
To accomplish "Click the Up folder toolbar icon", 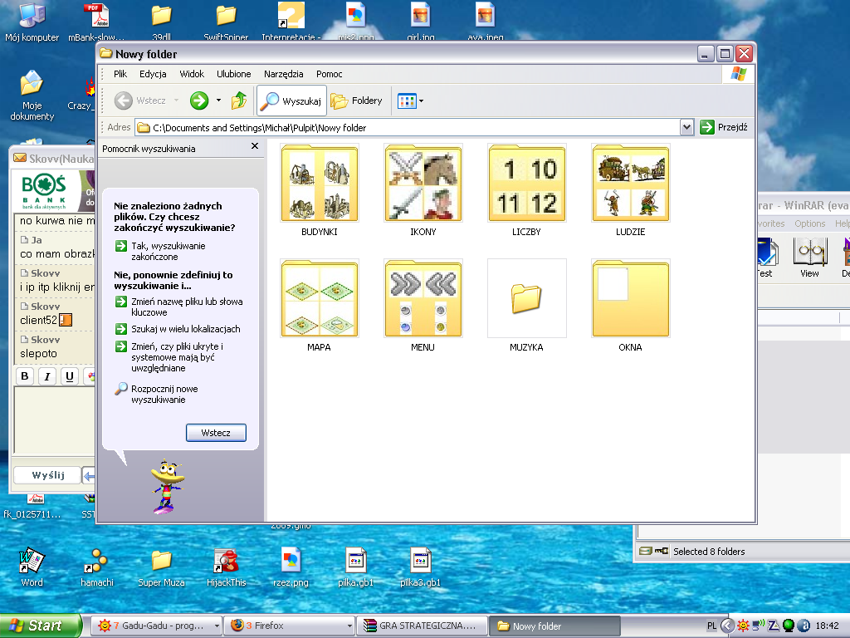I will pos(239,101).
